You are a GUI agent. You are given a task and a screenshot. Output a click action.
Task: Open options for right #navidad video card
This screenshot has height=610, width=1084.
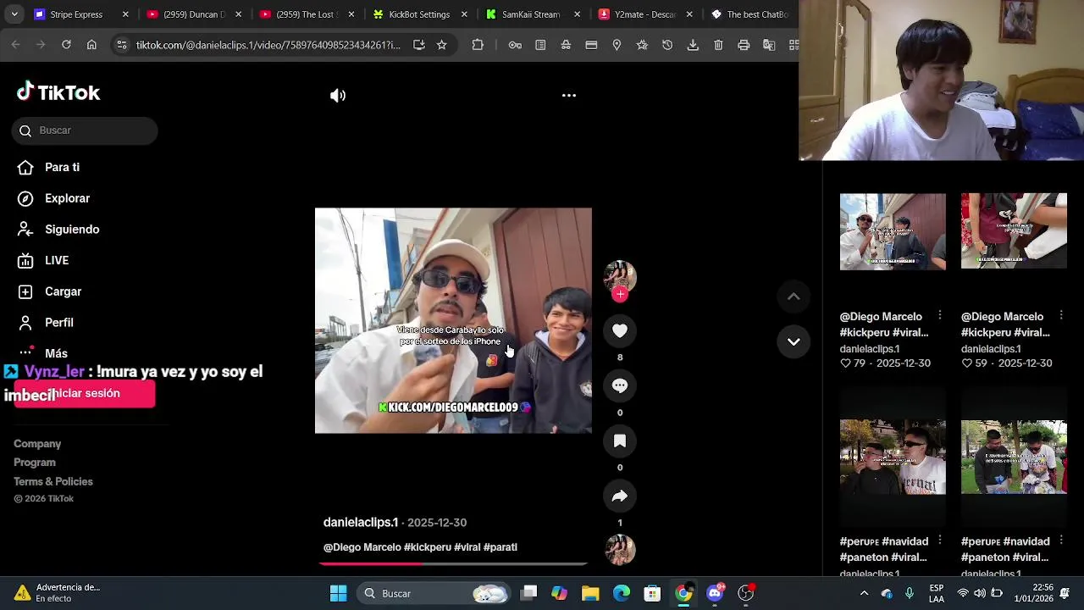click(1061, 541)
